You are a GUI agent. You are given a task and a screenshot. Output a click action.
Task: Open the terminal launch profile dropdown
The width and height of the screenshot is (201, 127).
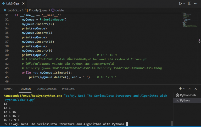[x=184, y=89]
